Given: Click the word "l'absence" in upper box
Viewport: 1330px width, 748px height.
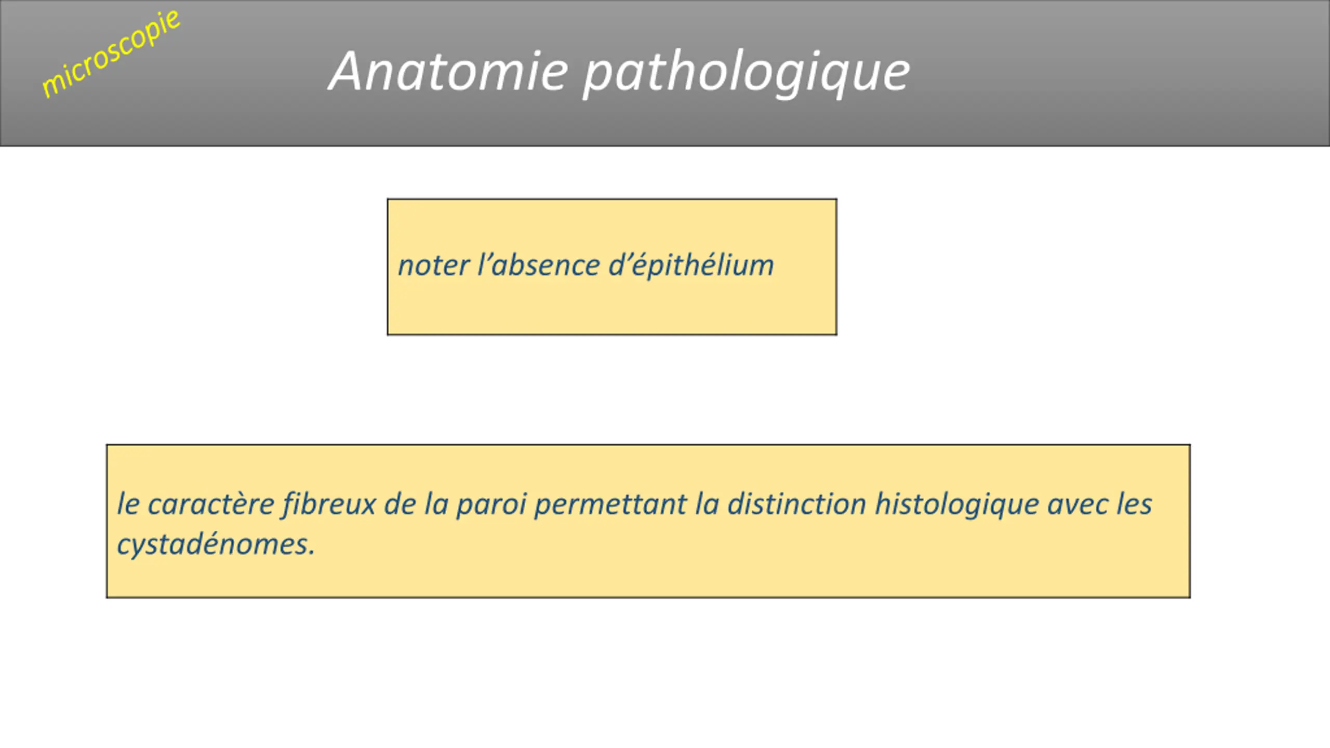Looking at the screenshot, I should pos(538,265).
